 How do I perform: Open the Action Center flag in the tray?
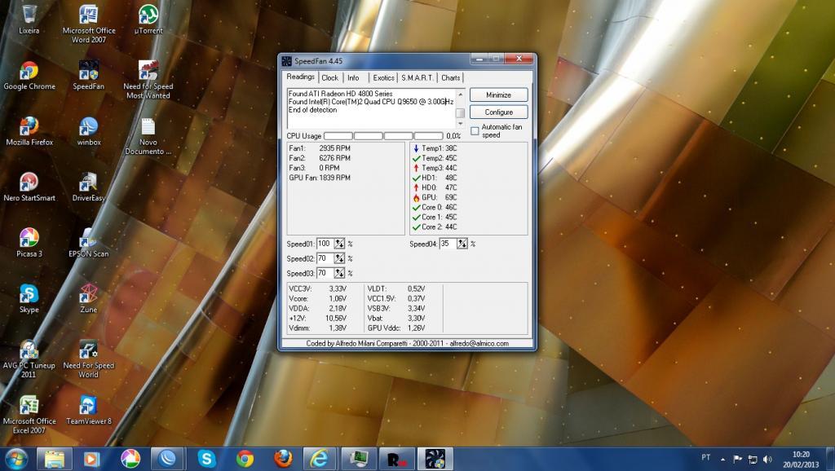pyautogui.click(x=737, y=459)
